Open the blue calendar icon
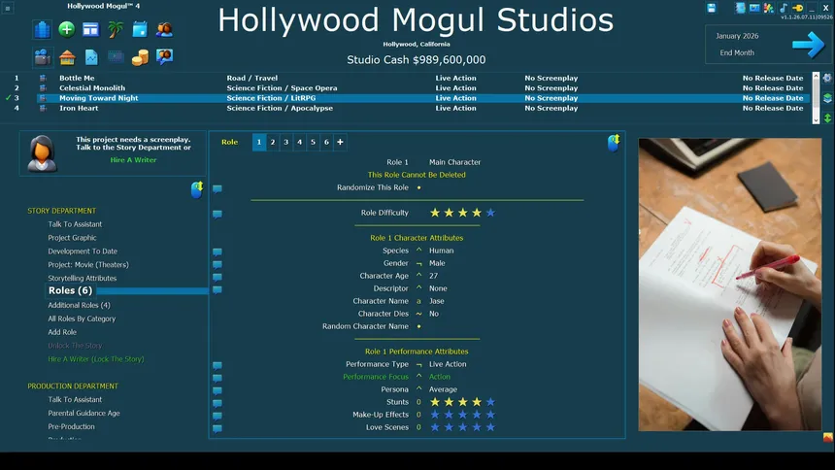835x470 pixels. [140, 29]
